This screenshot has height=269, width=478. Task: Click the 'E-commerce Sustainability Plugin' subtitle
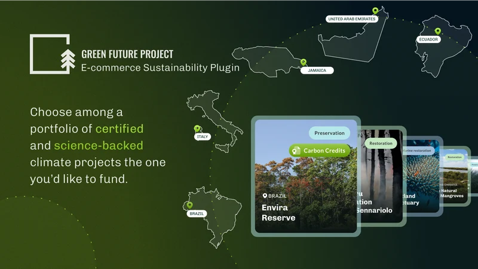pyautogui.click(x=160, y=68)
